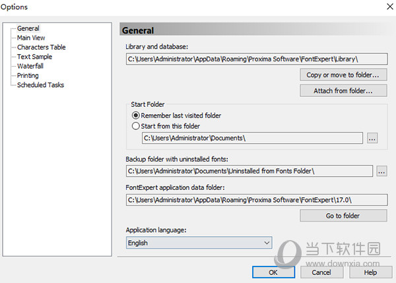Browse for the start folder with ellipsis button
The height and width of the screenshot is (283, 396).
click(372, 138)
